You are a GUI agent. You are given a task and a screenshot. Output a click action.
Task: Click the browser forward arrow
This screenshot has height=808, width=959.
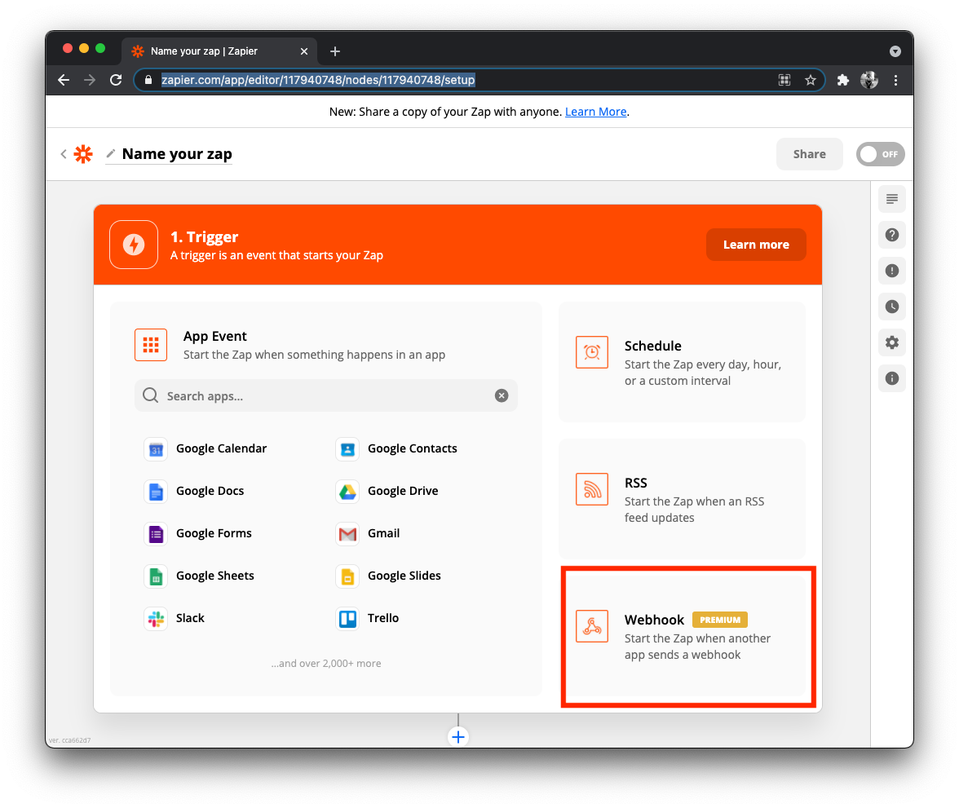tap(90, 80)
